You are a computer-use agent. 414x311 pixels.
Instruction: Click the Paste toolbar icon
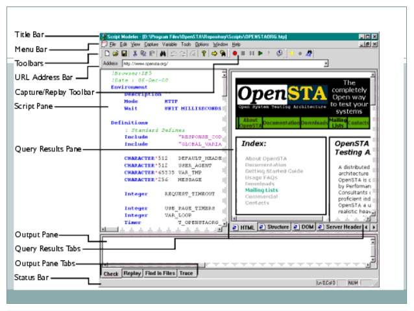tap(152, 54)
